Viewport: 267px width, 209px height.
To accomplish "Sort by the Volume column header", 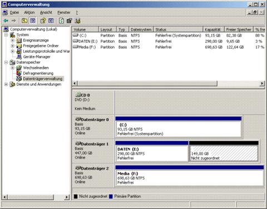I will pyautogui.click(x=85, y=29).
